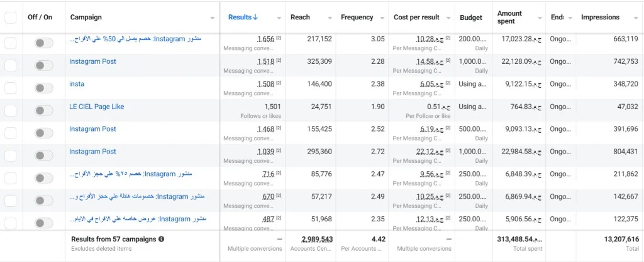Toggle the LE CIEL Page Like campaign on
This screenshot has width=644, height=262.
44,110
